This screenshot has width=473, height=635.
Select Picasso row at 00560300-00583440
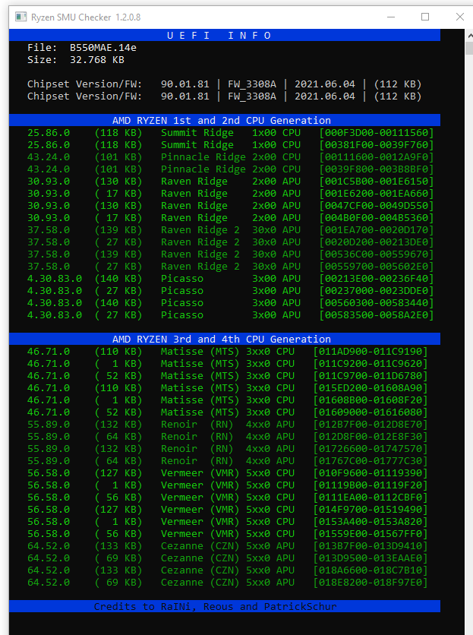pyautogui.click(x=230, y=303)
